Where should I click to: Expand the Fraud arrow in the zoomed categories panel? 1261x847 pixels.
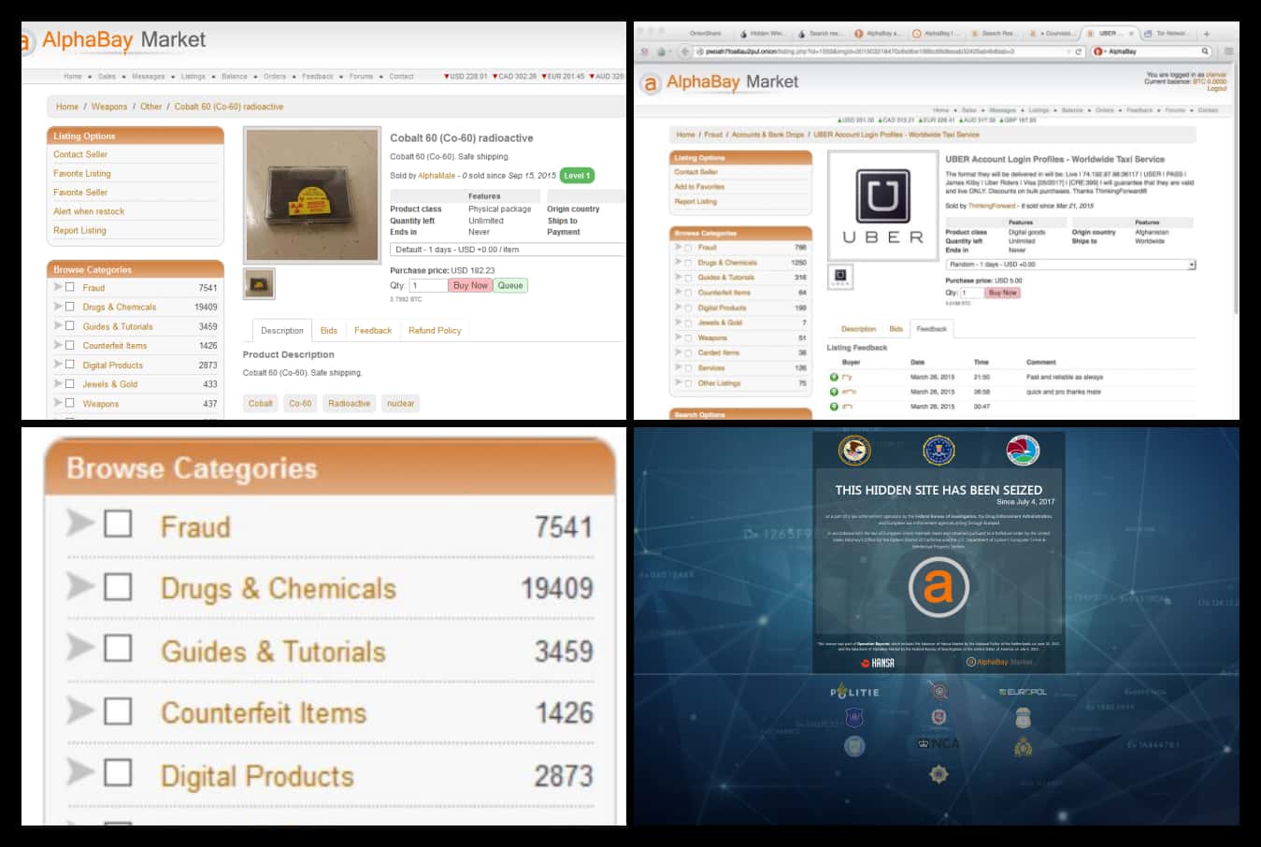pos(80,524)
